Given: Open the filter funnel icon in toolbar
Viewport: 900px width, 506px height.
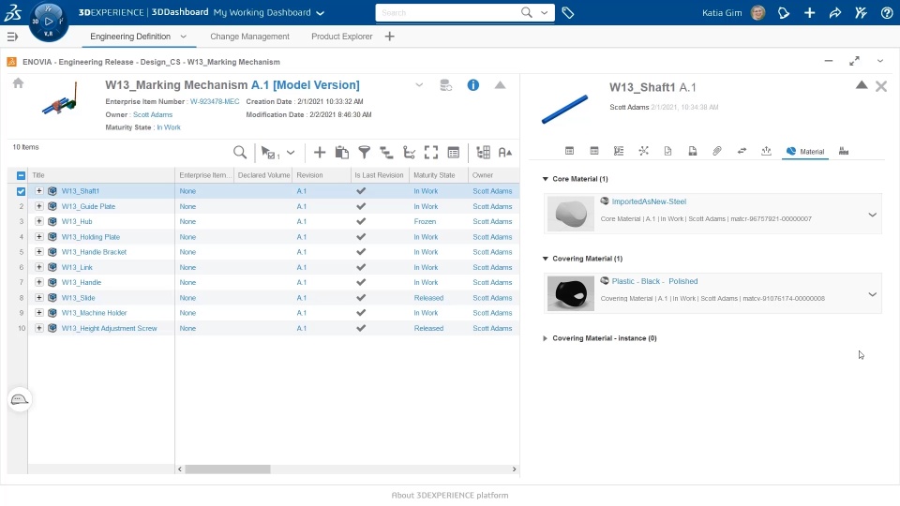Looking at the screenshot, I should pos(364,152).
